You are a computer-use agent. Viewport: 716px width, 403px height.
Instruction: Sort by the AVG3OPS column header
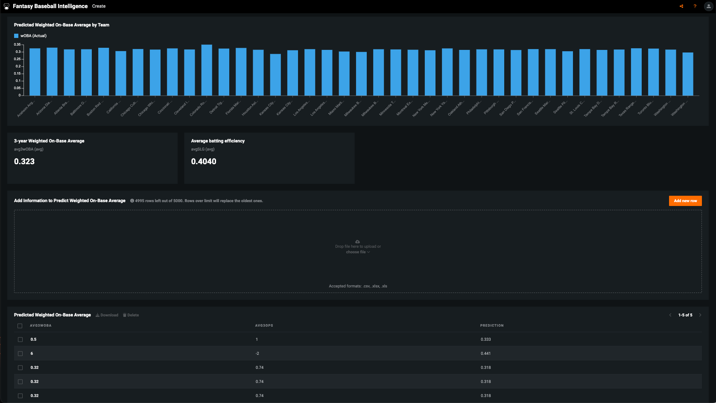264,325
